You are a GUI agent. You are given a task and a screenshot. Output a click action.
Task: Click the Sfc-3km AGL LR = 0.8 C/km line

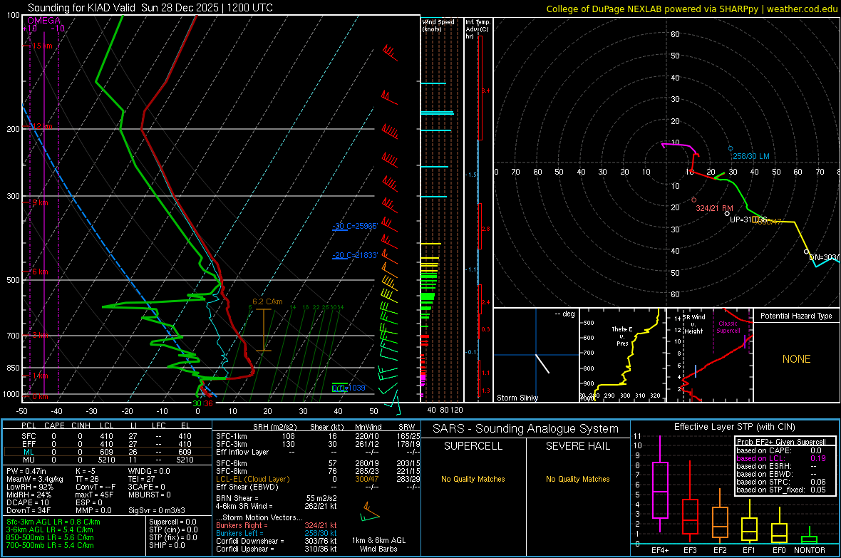53,522
